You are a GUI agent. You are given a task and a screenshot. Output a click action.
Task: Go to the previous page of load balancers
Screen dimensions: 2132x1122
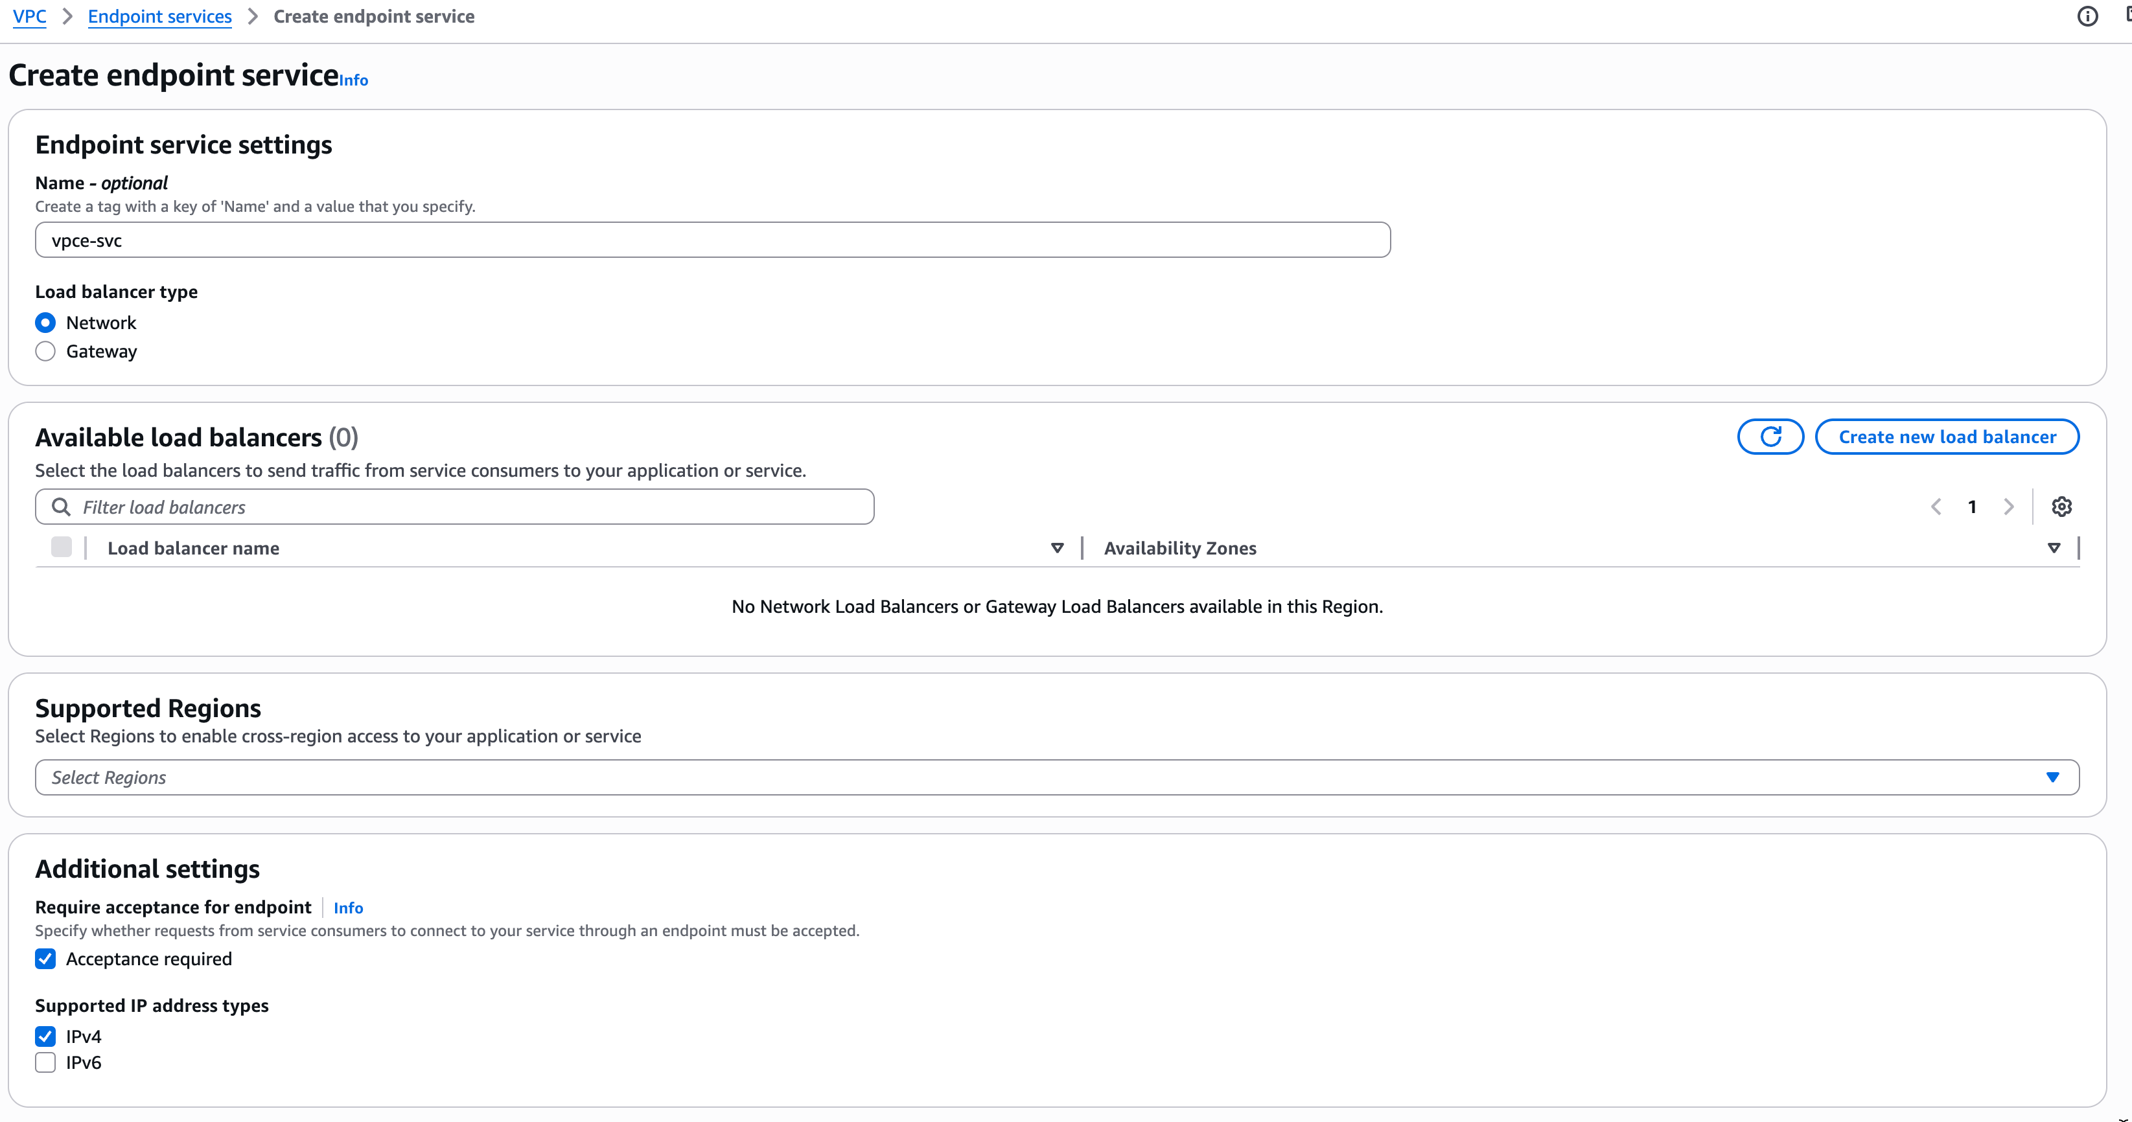[1936, 507]
